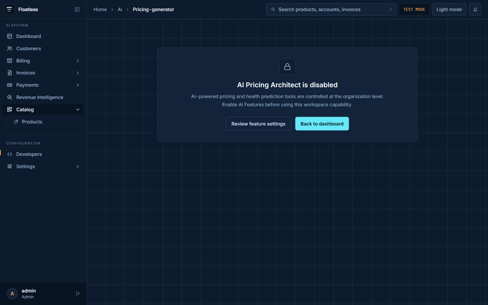
Task: Click the Pricing-generator breadcrumb
Action: click(153, 9)
